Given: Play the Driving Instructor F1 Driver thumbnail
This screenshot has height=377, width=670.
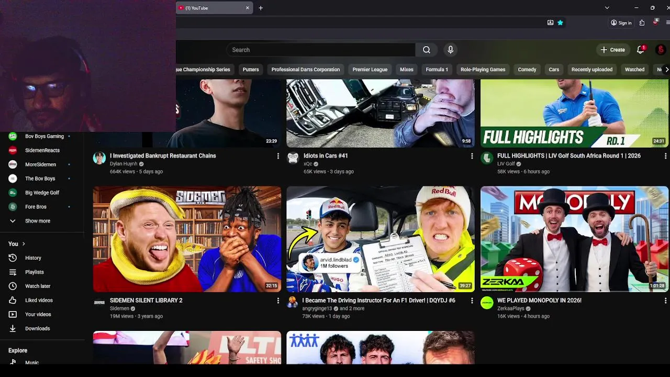Looking at the screenshot, I should coord(381,239).
